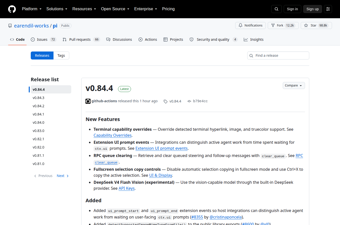Image resolution: width=340 pixels, height=225 pixels.
Task: Switch to the Issues tab
Action: click(43, 39)
